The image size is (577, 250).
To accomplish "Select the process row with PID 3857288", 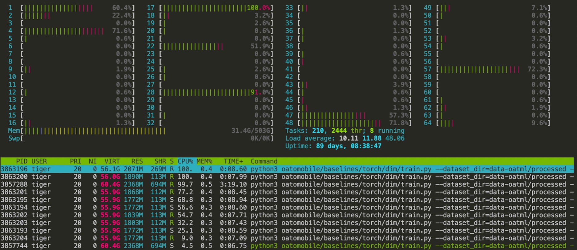I will point(287,184).
